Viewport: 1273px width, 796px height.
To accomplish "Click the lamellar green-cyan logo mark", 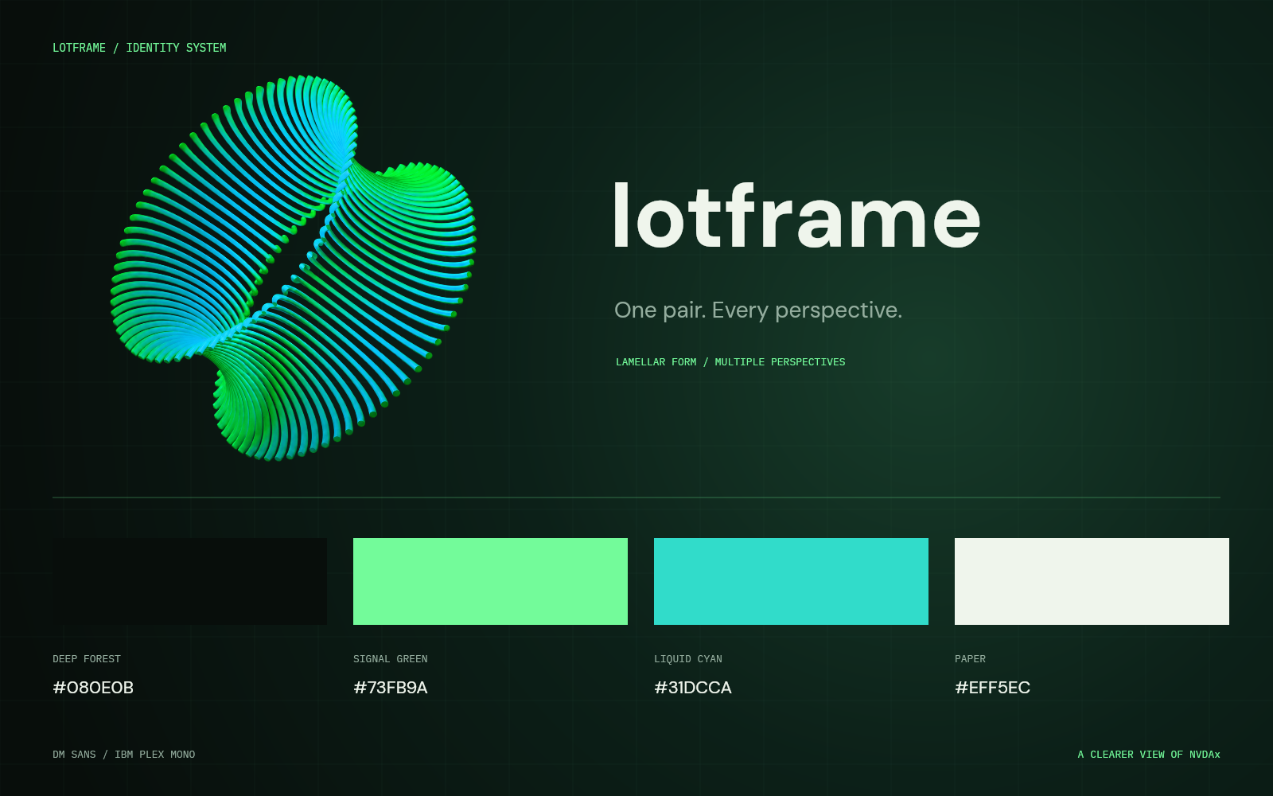I will click(x=293, y=268).
